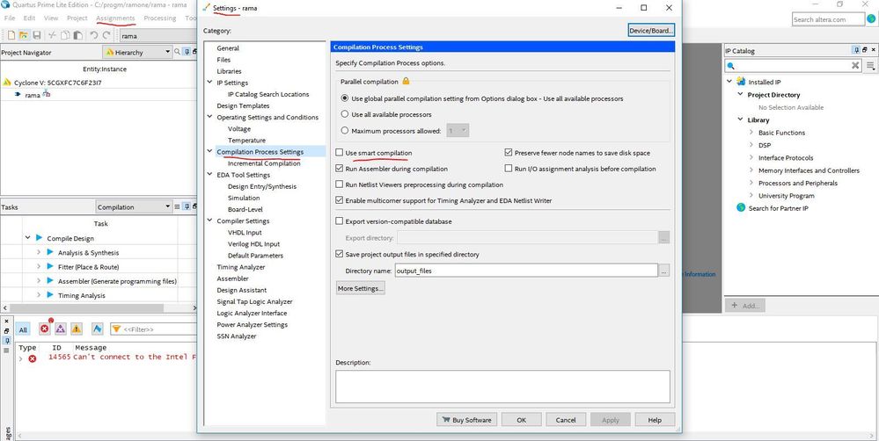Open the Hierarchy dropdown in Project Navigator
879x441 pixels.
(x=137, y=52)
